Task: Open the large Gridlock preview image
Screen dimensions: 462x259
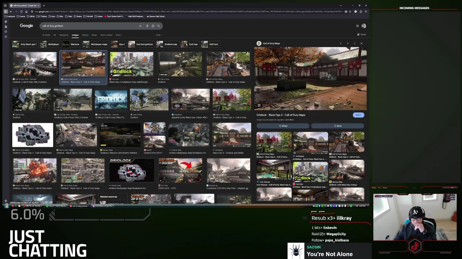Action: coord(310,78)
